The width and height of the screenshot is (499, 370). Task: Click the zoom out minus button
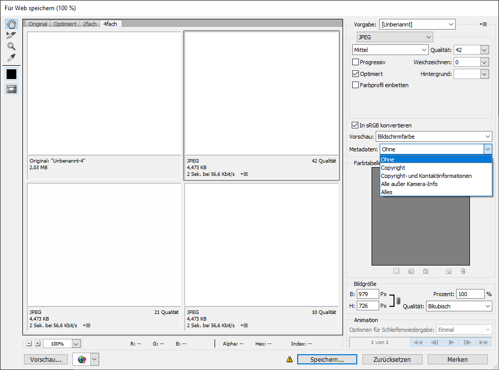29,343
